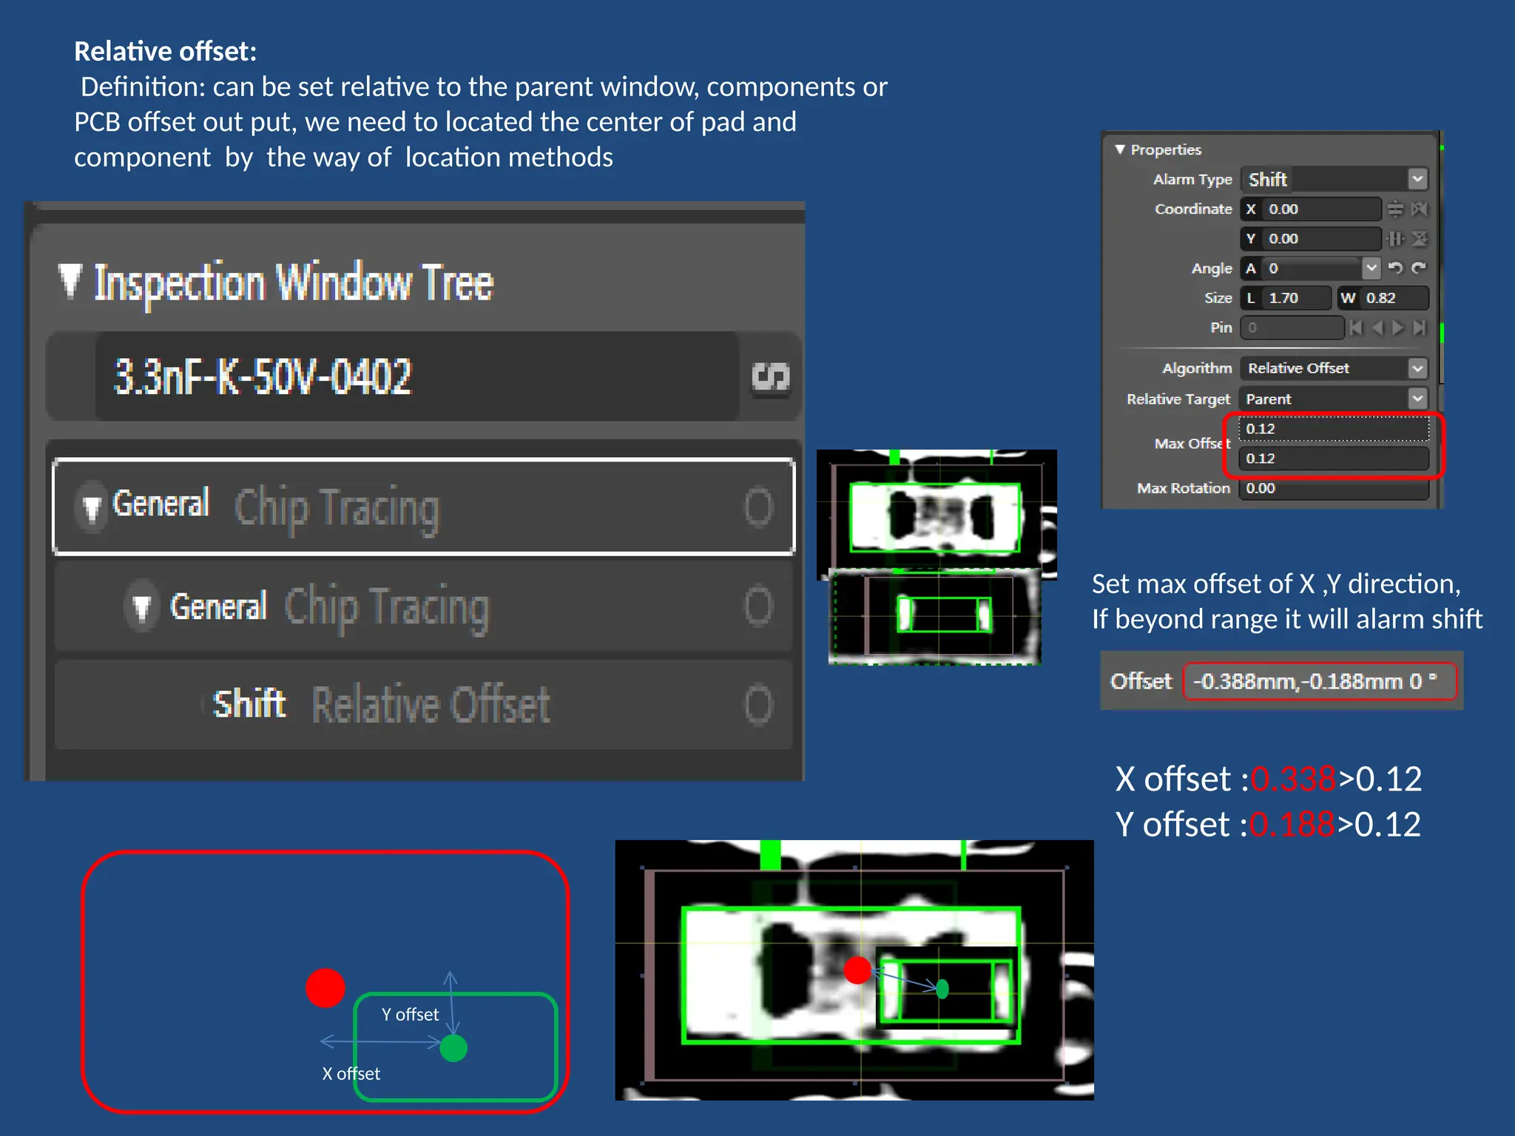Click the Size L field showing 1.70
1515x1136 pixels.
coord(1286,298)
